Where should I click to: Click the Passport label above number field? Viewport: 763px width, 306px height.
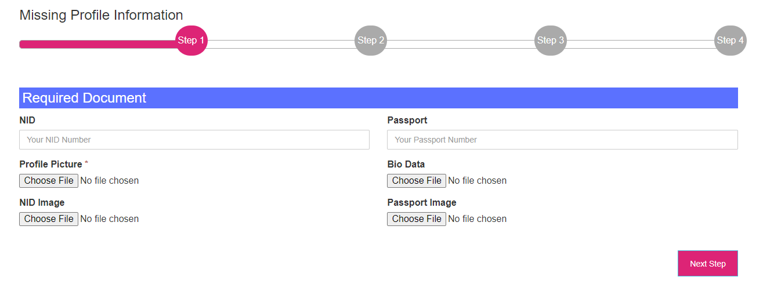[x=407, y=120]
